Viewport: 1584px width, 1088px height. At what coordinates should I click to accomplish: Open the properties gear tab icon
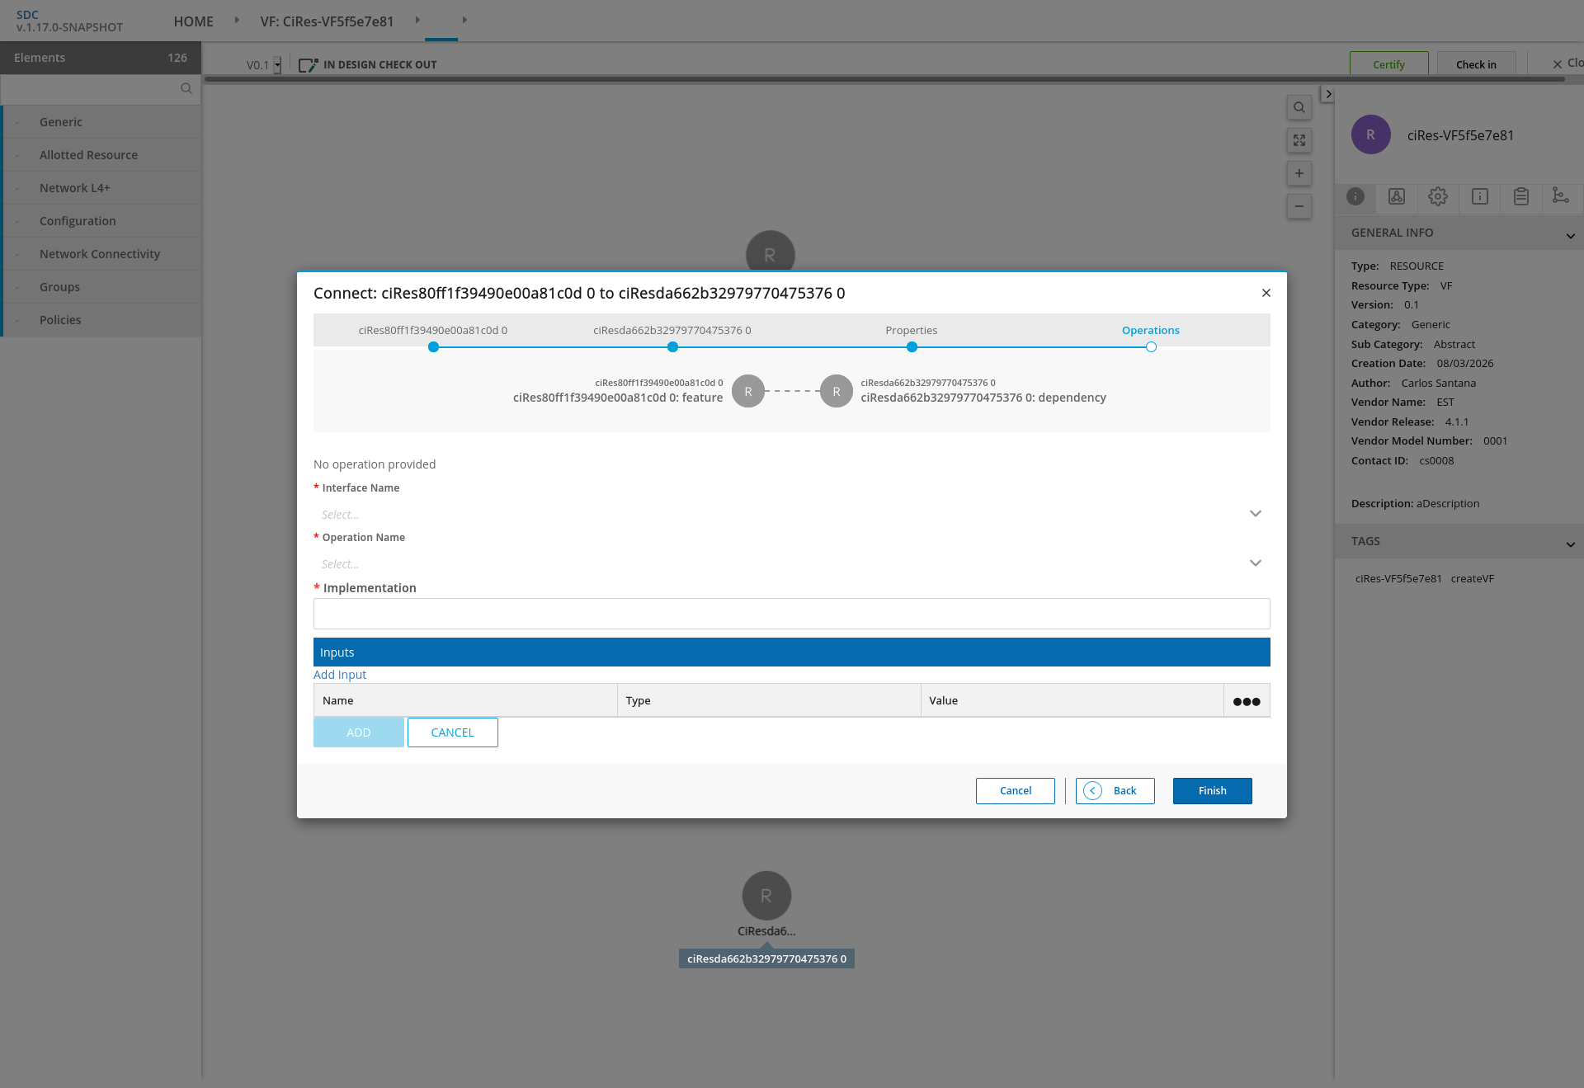(1437, 196)
